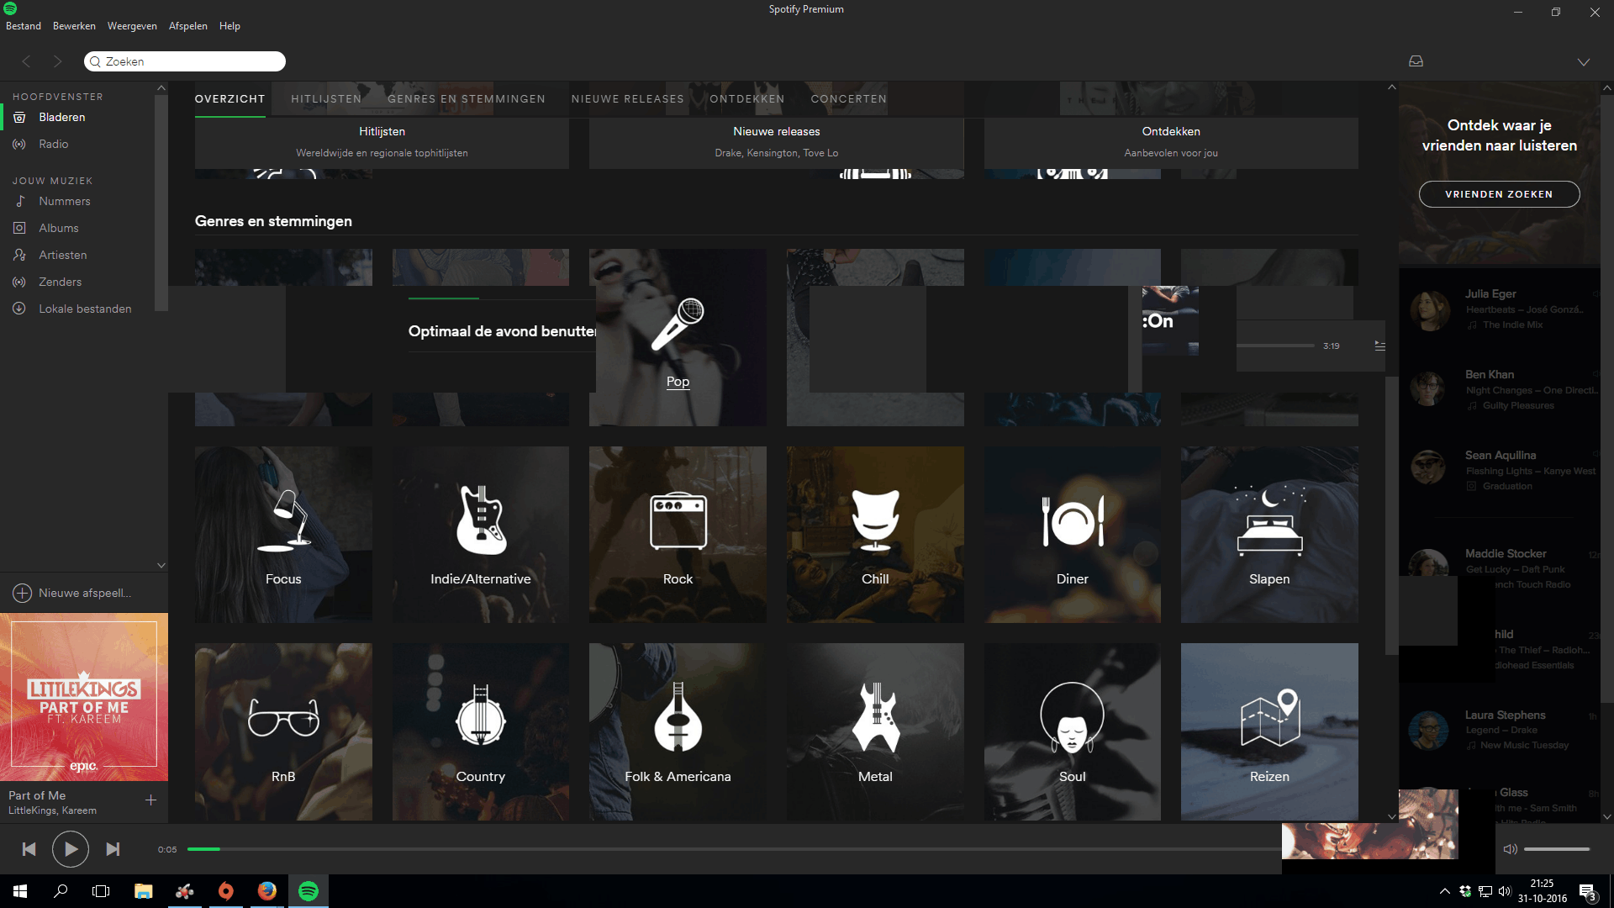Expand the account dropdown chevron top right

tap(1583, 62)
